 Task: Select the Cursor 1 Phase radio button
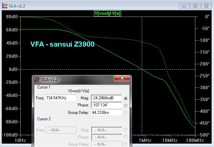[x=125, y=105]
